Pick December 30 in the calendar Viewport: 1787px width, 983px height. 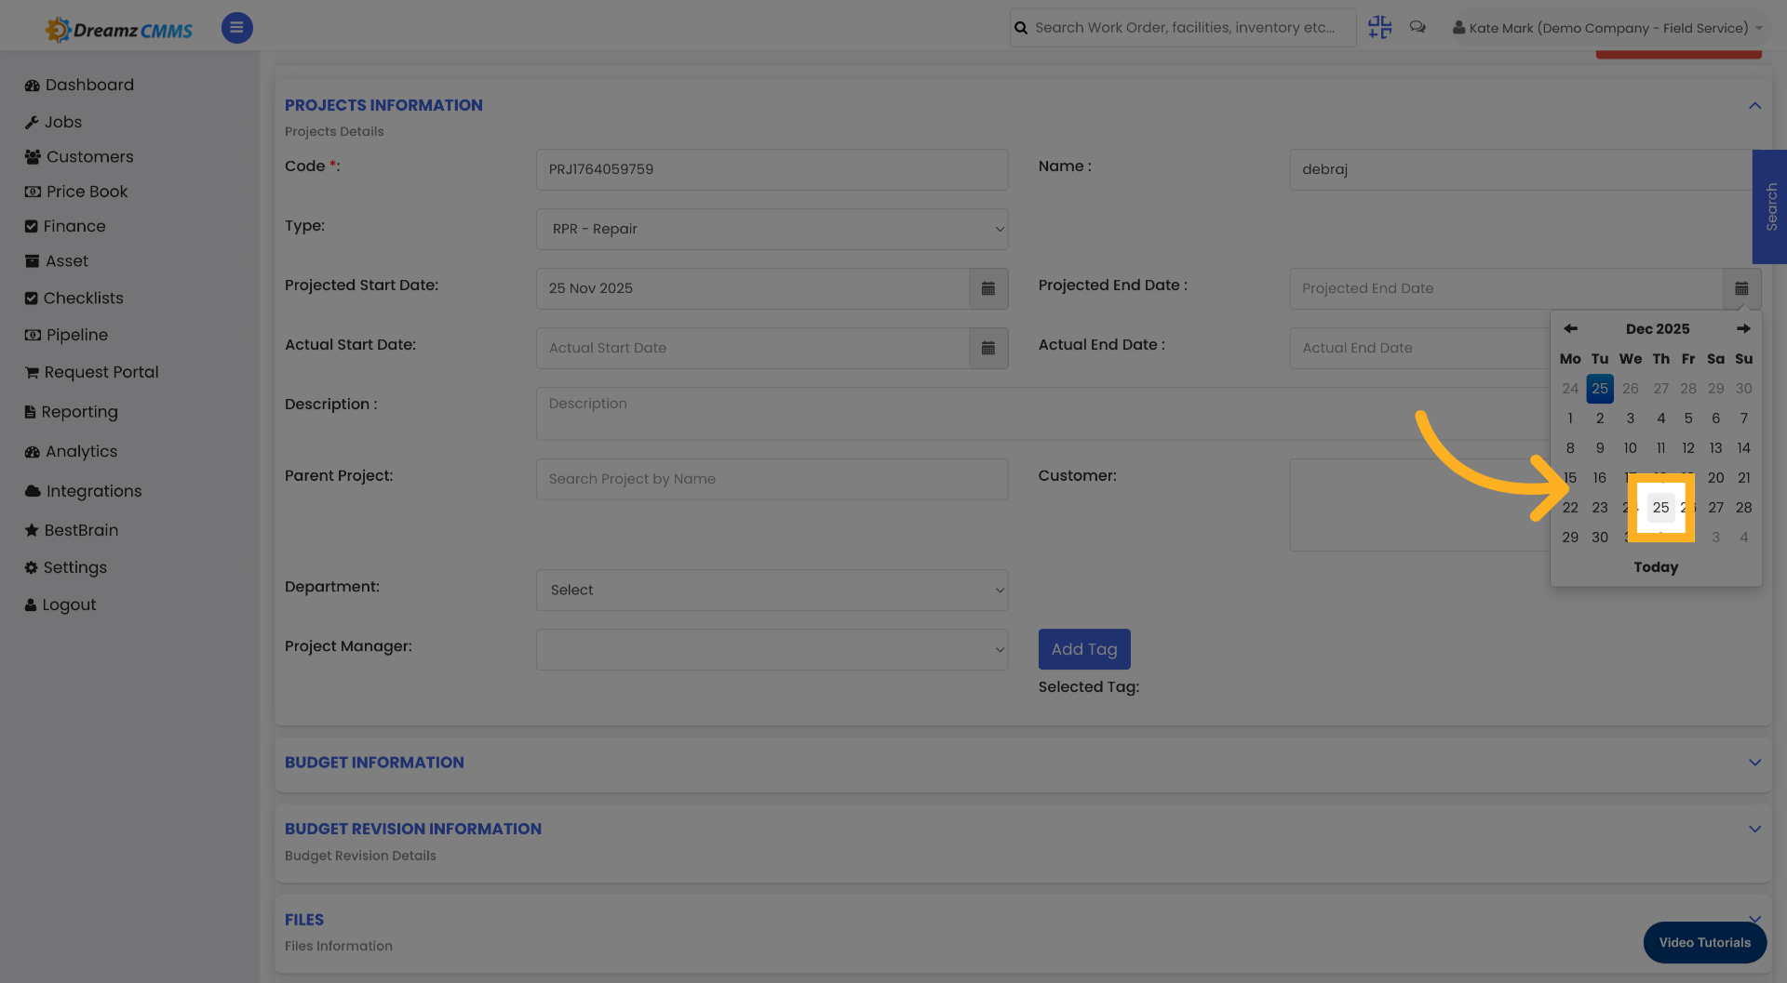(1599, 538)
